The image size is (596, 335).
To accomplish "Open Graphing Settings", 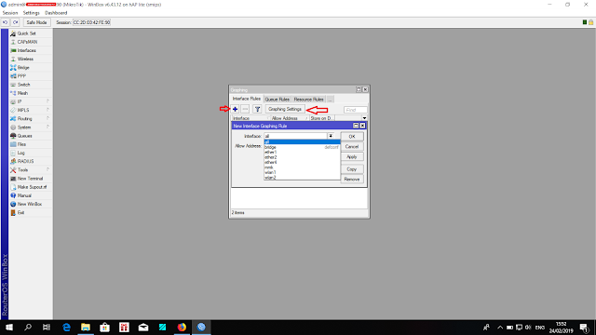I will click(285, 110).
